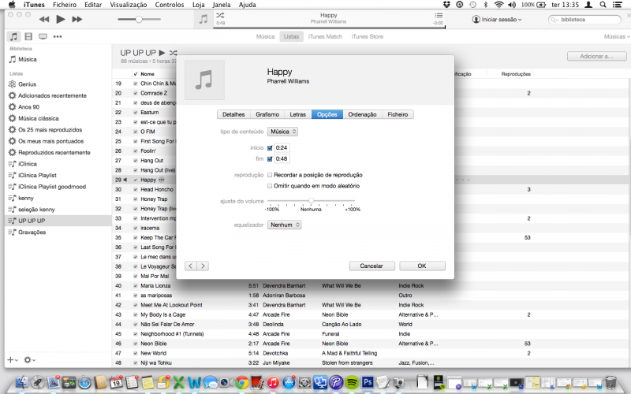631x394 pixels.
Task: Uncheck the início start time checkbox
Action: pos(270,148)
